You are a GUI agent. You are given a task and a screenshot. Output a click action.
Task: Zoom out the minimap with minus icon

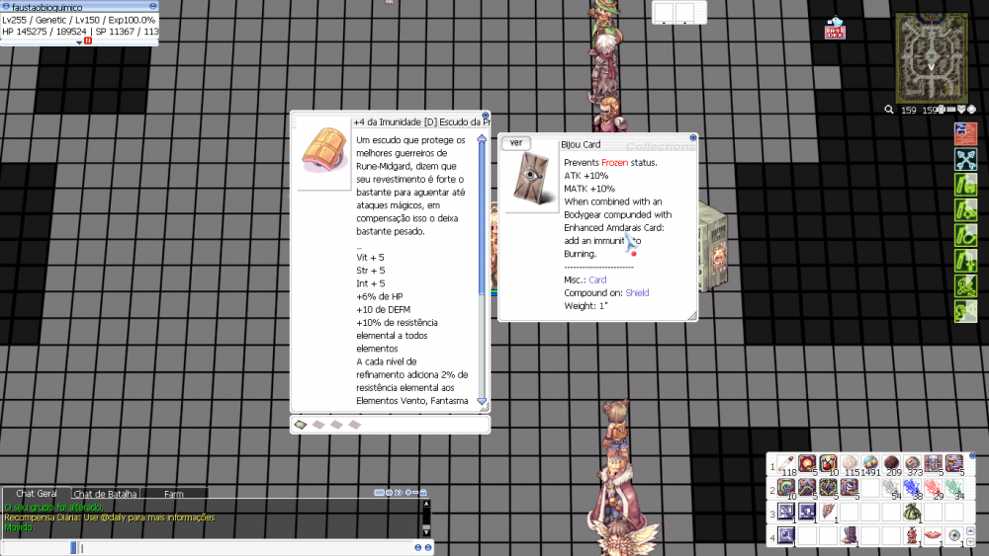point(951,110)
